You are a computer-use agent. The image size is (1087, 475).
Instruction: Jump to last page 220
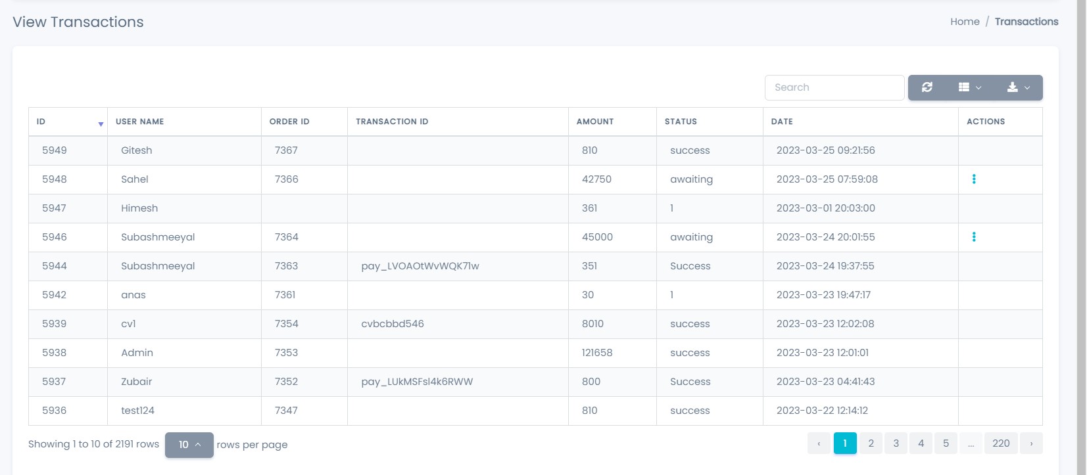1000,443
